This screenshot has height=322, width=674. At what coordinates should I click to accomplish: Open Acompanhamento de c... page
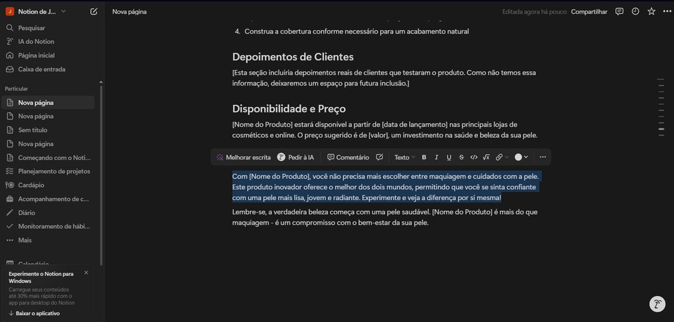48,199
